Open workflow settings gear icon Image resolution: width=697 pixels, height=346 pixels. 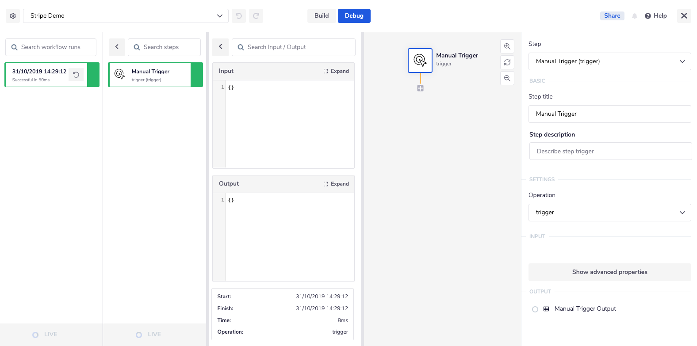(13, 16)
